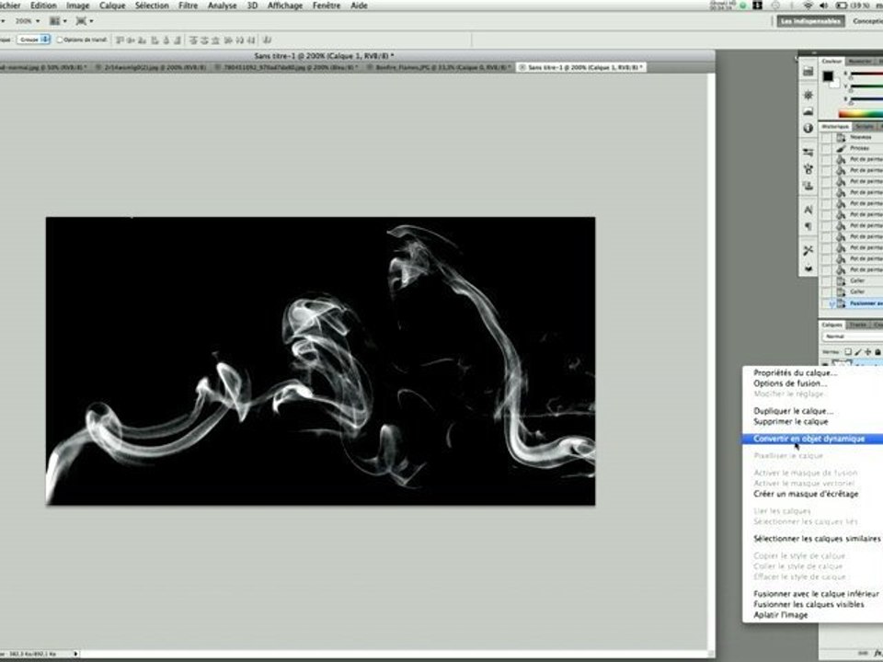Open the Normal blend mode dropdown

click(853, 337)
